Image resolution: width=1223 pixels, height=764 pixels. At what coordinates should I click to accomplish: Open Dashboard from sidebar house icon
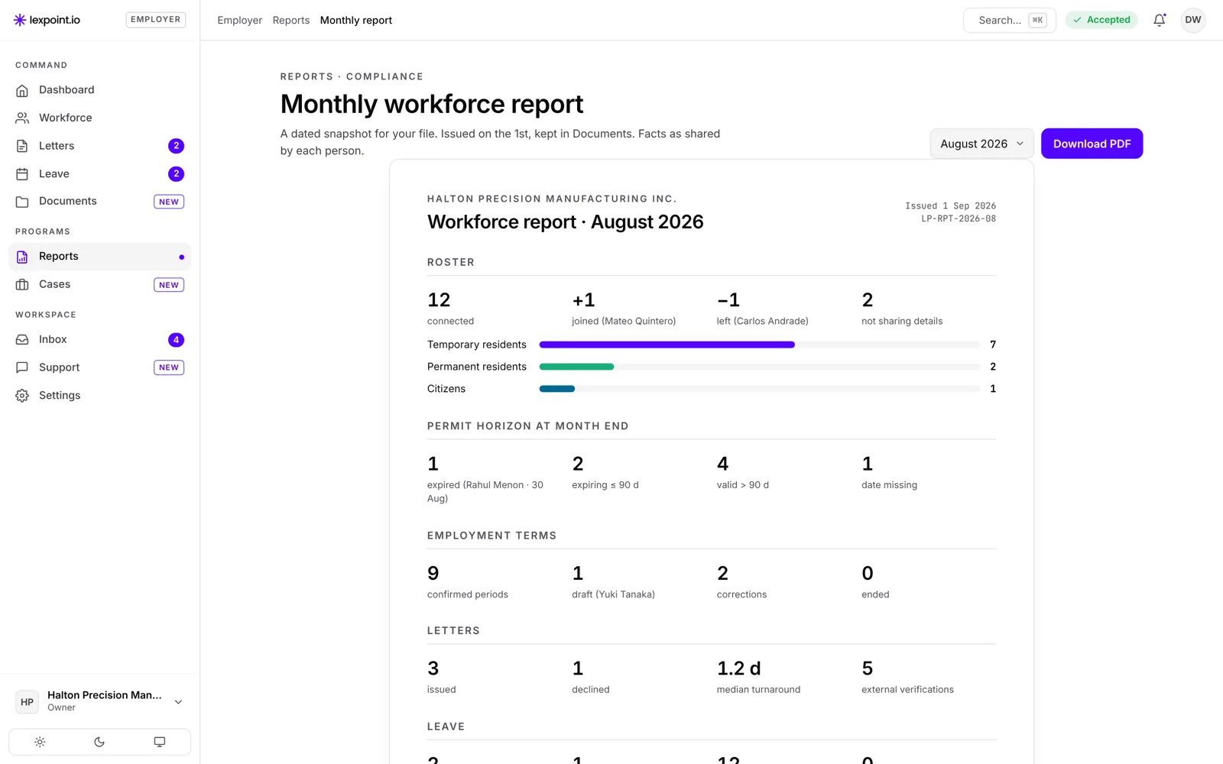coord(22,90)
